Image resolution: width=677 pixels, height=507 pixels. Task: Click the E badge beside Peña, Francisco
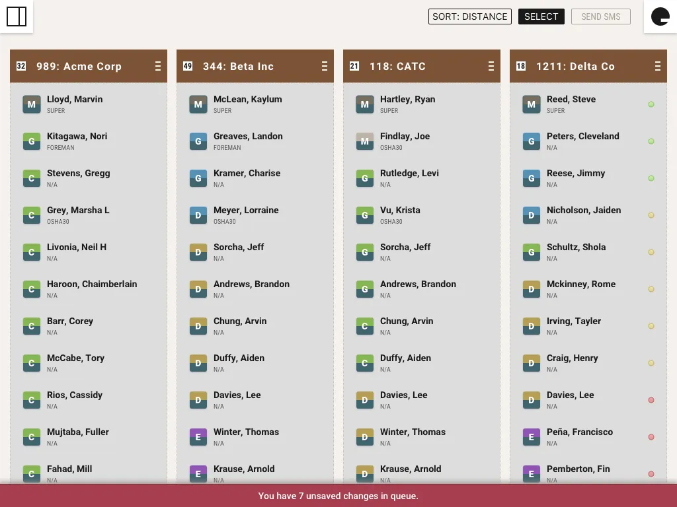click(x=532, y=437)
